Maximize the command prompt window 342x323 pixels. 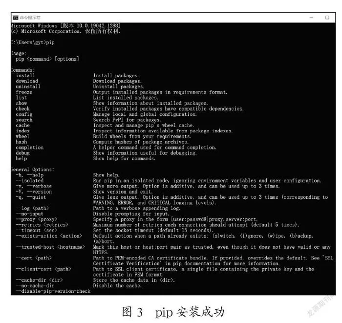click(x=327, y=18)
